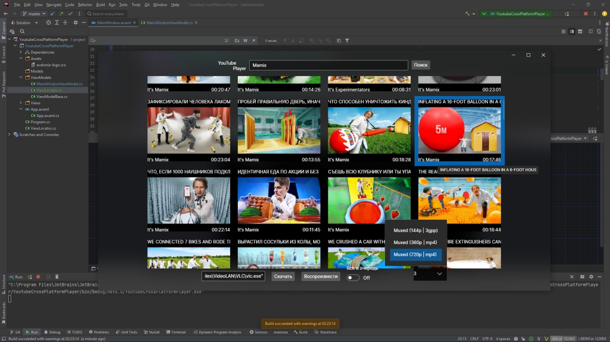Open Solution panel settings gear
Screen dimensions: 610x342
(x=75, y=22)
